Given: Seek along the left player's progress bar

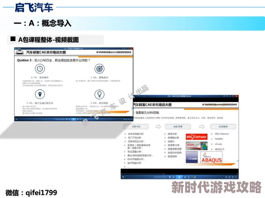Looking at the screenshot, I should point(74,117).
